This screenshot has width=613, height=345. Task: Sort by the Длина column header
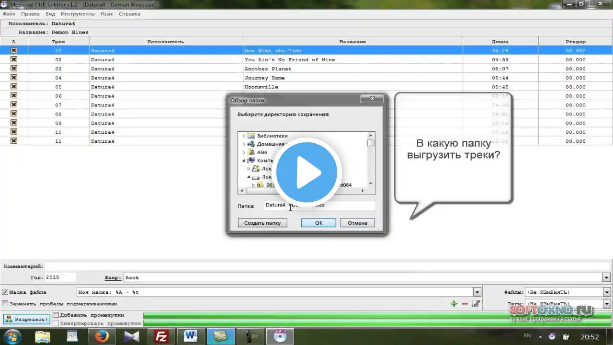[x=500, y=42]
